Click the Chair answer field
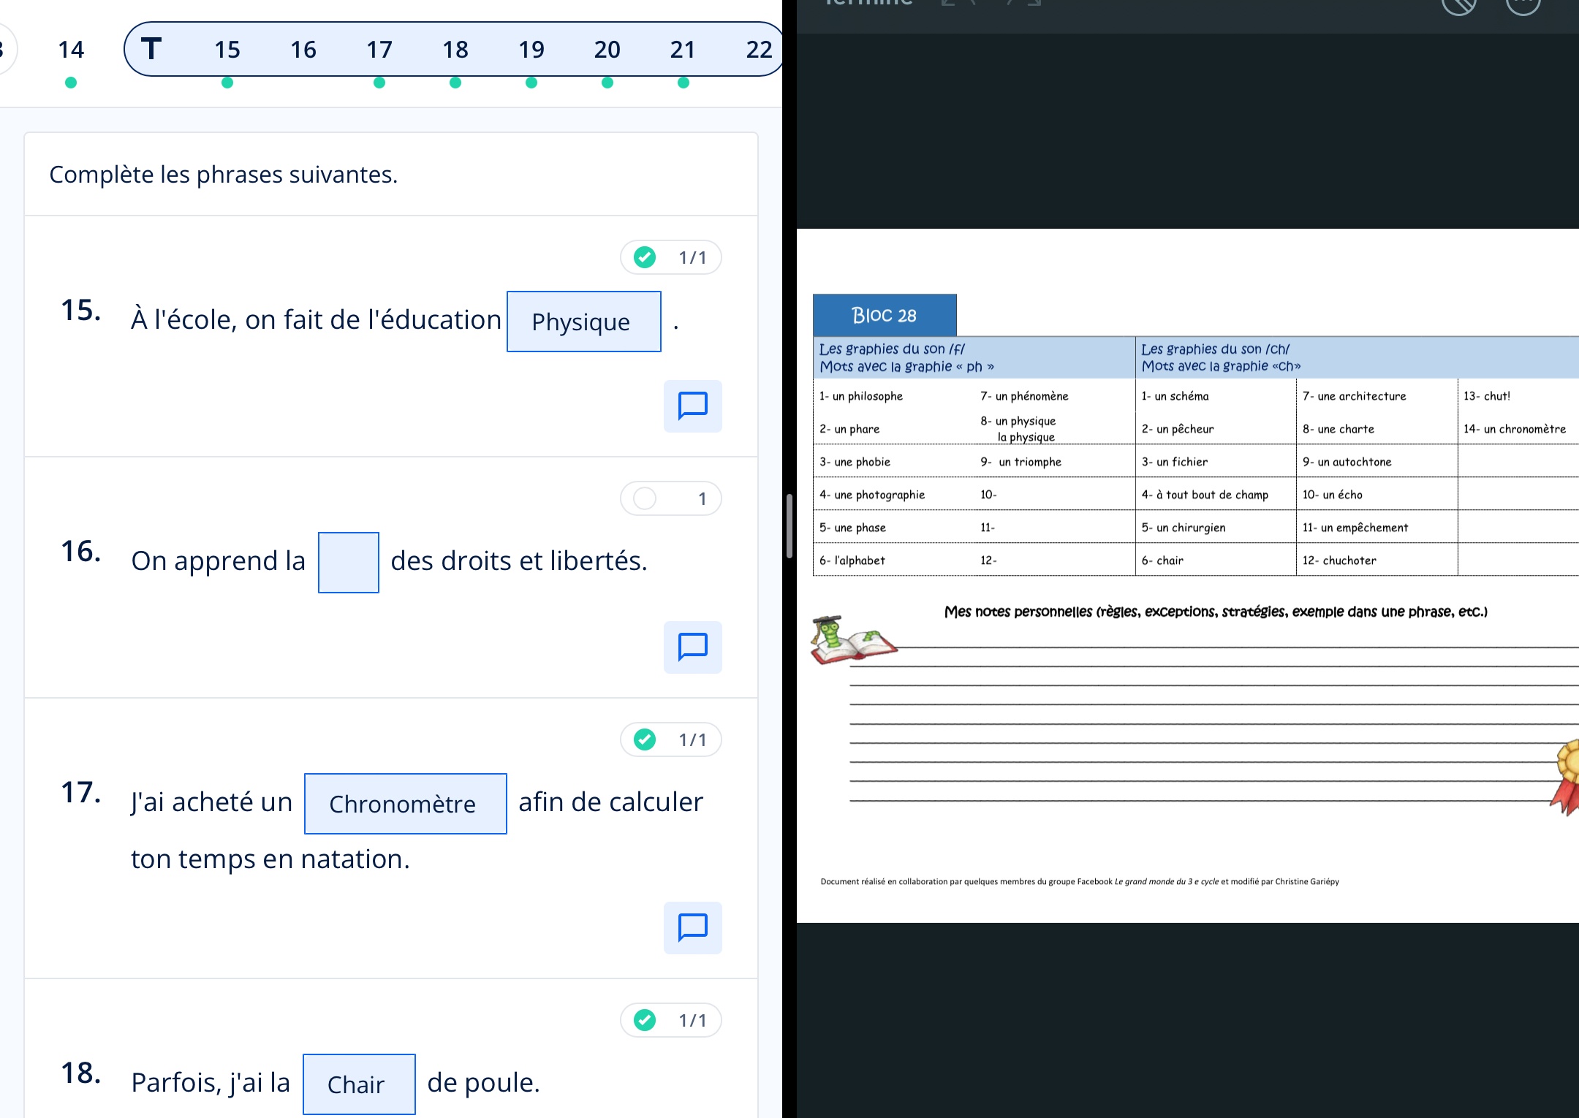 pos(359,1084)
